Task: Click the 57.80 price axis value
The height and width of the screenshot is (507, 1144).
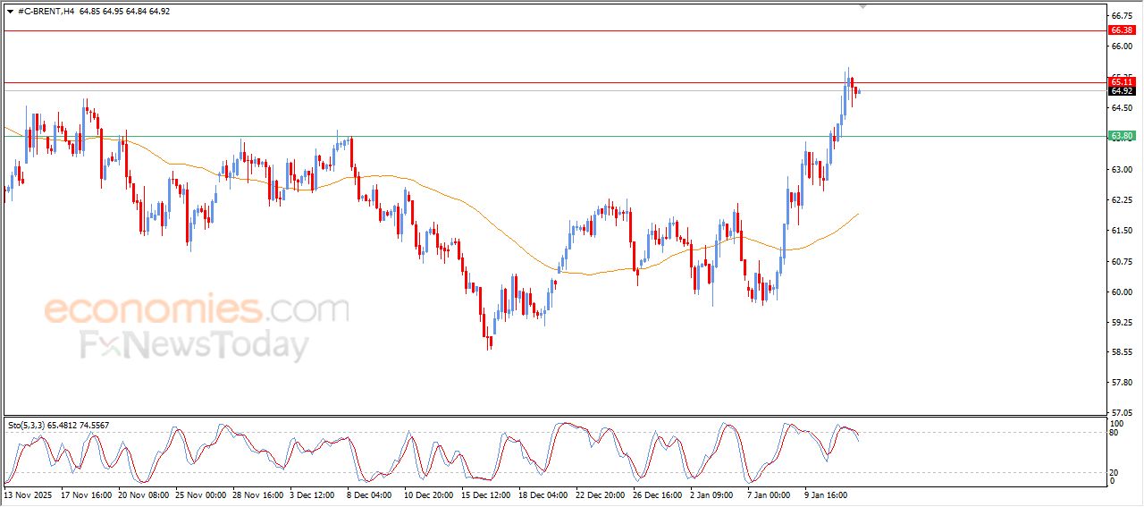Action: [1122, 383]
